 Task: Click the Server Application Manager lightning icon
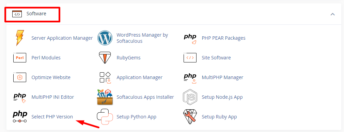(20, 38)
